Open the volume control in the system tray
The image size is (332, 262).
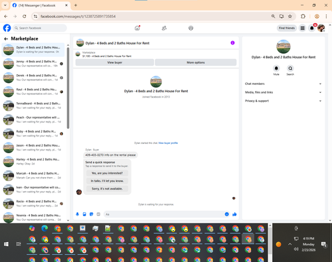pos(296,249)
